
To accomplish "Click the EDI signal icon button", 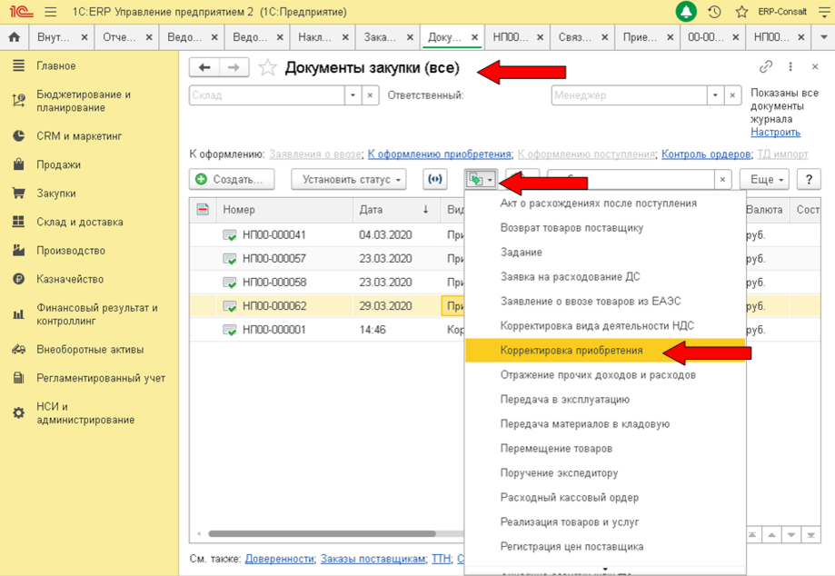I will pyautogui.click(x=435, y=179).
